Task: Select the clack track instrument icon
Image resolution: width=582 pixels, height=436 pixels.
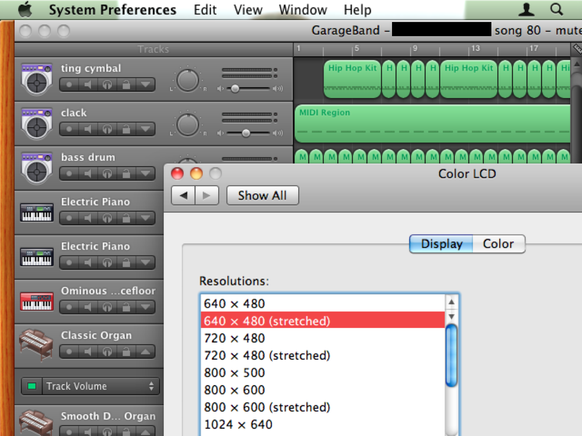Action: [37, 124]
